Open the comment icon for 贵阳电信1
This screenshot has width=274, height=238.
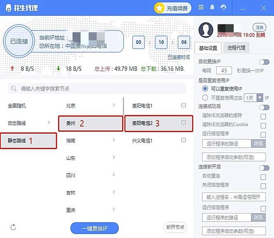[x=183, y=106]
